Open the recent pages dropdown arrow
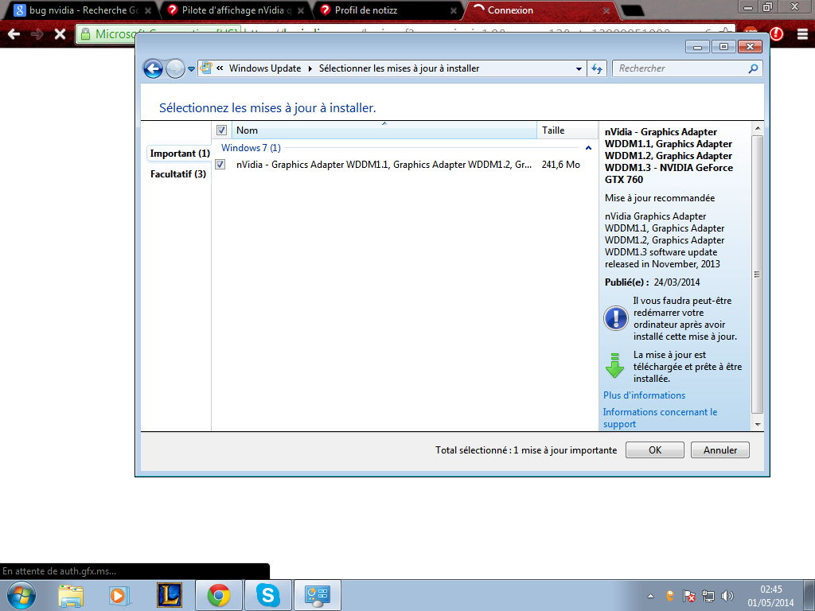This screenshot has width=815, height=611. pos(191,68)
